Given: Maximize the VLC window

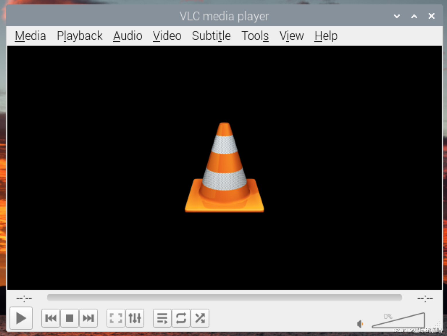Looking at the screenshot, I should point(414,16).
